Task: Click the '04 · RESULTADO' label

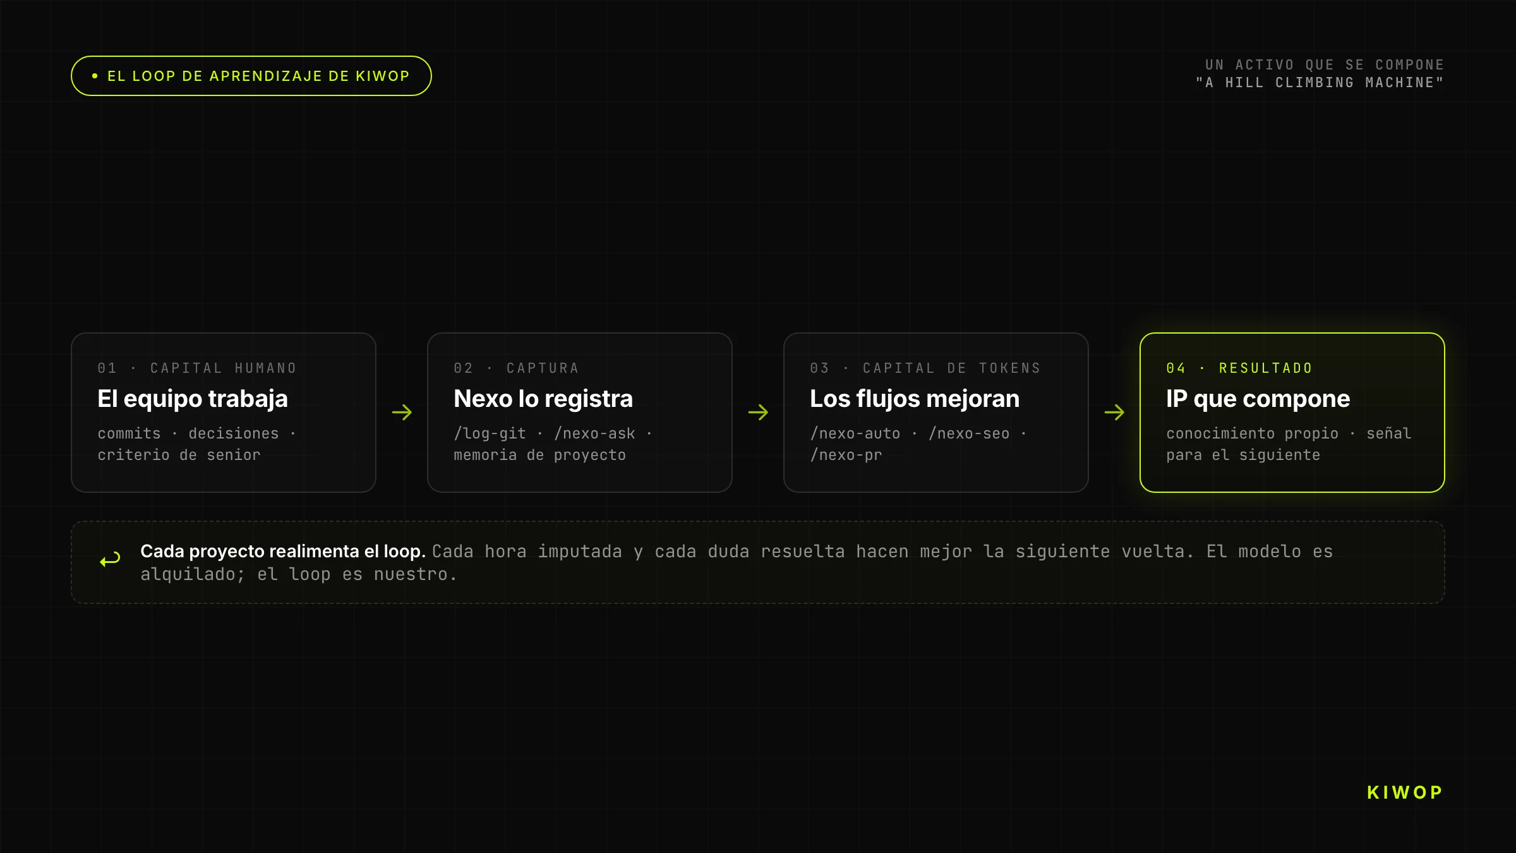Action: tap(1239, 368)
